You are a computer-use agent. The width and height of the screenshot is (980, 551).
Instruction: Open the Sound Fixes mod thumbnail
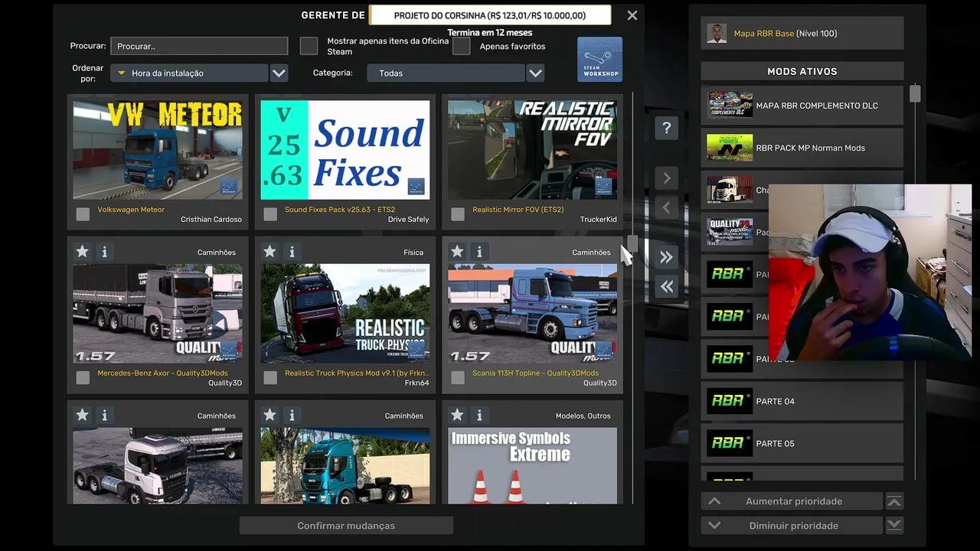345,150
